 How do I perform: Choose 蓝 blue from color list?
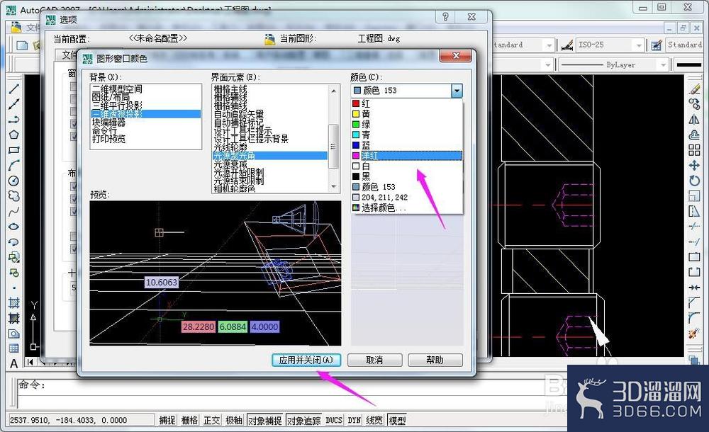click(407, 145)
